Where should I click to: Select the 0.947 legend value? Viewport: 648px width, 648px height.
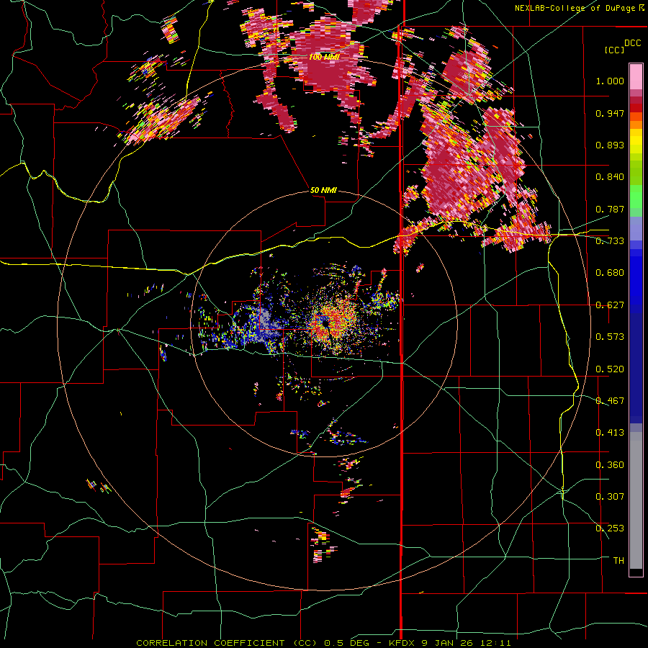(x=610, y=113)
